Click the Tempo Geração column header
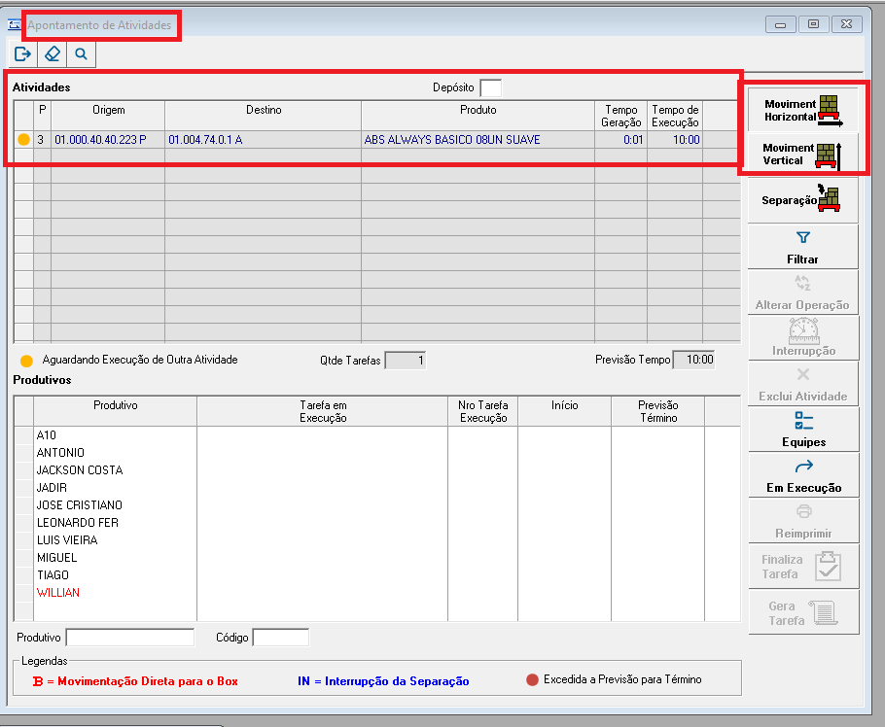 pyautogui.click(x=620, y=116)
